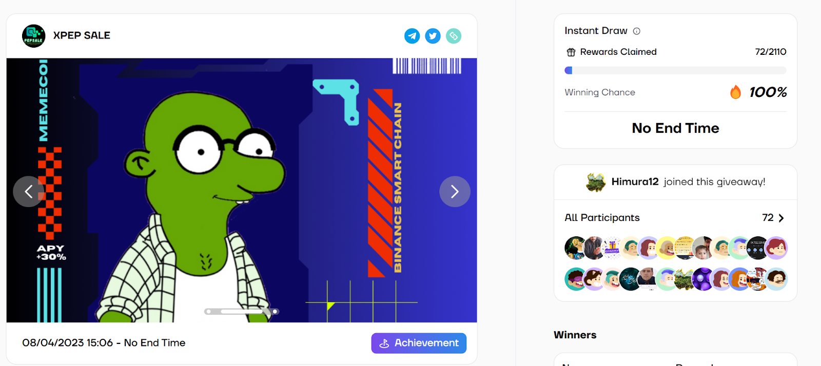Click the Rewards Claimed gift icon
821x366 pixels.
[571, 52]
